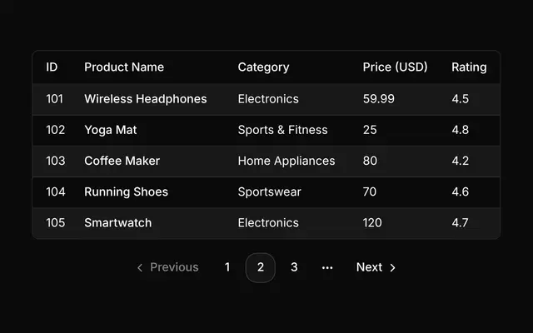Go to page 3
533x333 pixels.
pos(294,268)
